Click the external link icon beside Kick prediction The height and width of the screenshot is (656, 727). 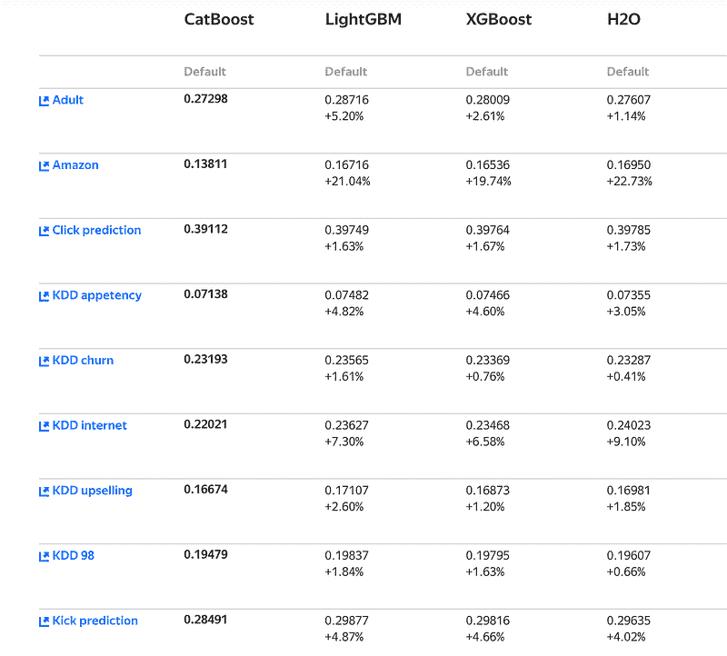44,621
